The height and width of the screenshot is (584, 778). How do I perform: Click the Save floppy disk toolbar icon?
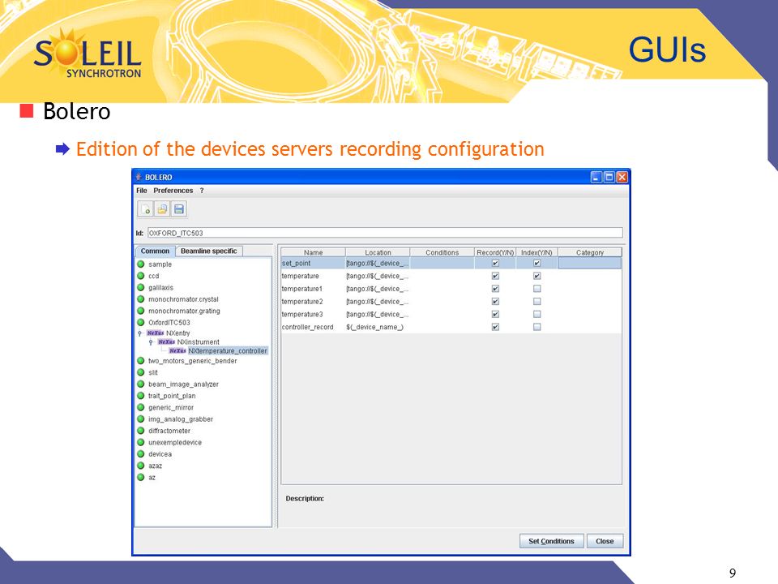179,209
